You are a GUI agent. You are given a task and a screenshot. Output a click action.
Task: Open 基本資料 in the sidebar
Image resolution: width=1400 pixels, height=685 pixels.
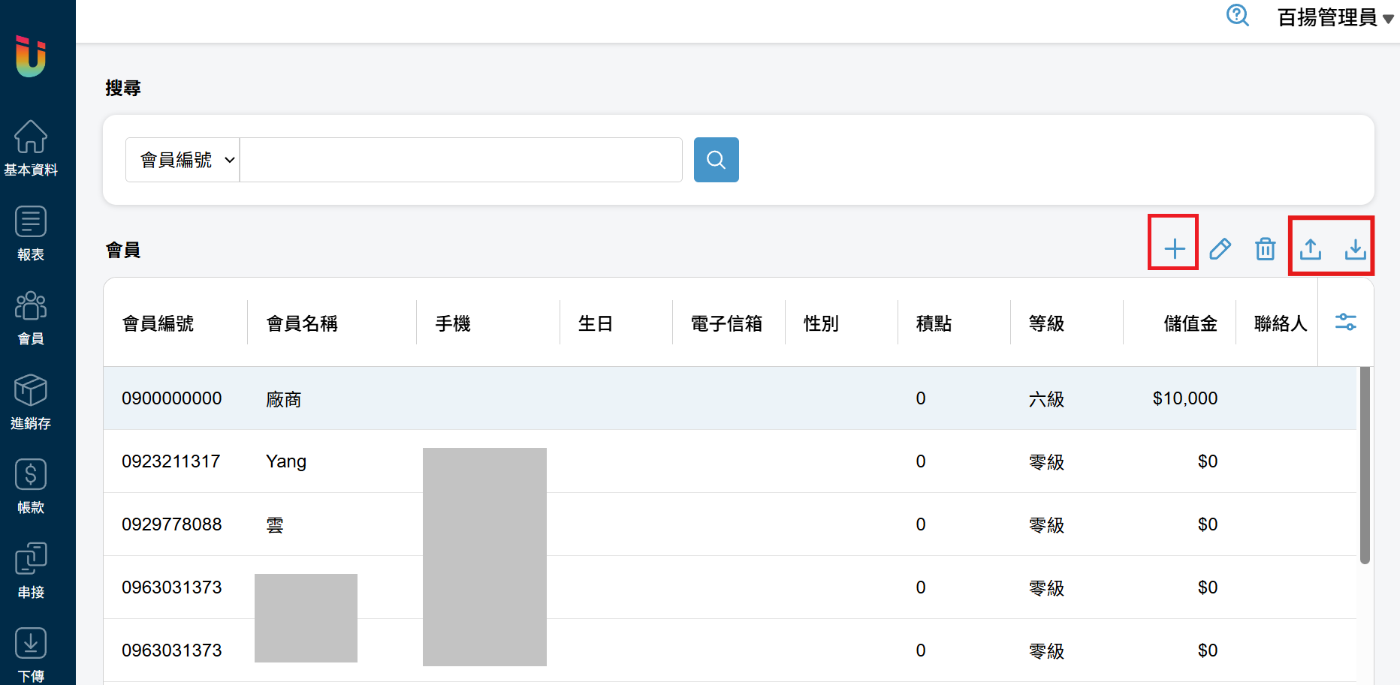(31, 149)
